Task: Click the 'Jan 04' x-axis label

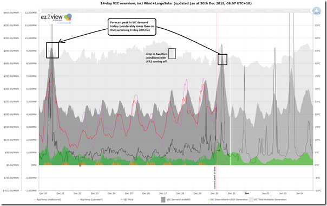Action: click(300, 194)
